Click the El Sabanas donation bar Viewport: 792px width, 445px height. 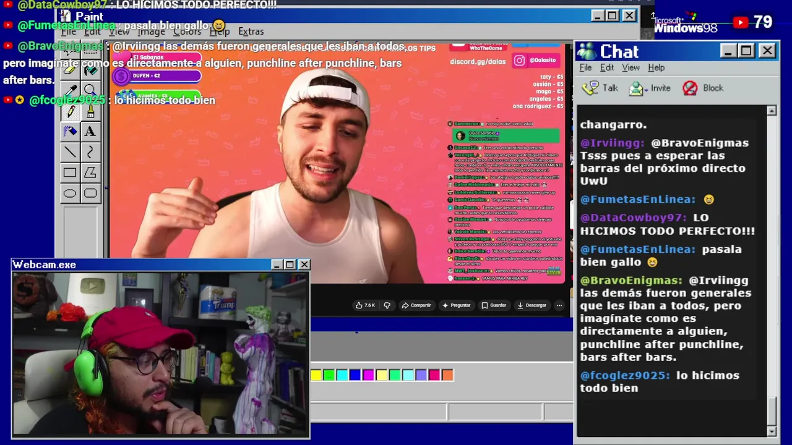(x=157, y=57)
